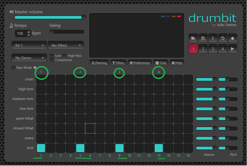The height and width of the screenshot is (166, 247).
Task: Enable the High Pass checkbox
Action: (64, 56)
